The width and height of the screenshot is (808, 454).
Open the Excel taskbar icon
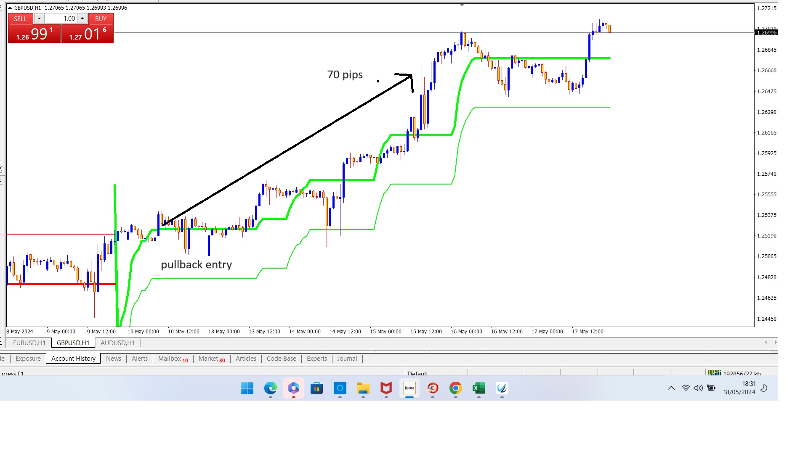click(x=478, y=388)
